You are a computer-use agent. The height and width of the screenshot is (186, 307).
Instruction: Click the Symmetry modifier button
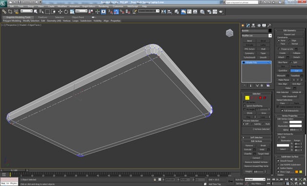pos(249,53)
